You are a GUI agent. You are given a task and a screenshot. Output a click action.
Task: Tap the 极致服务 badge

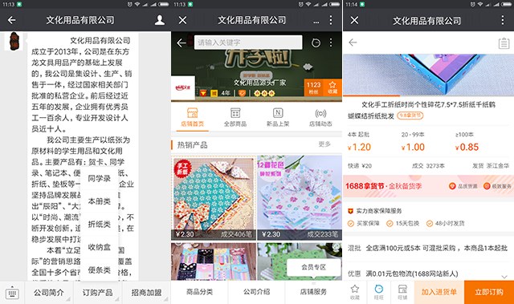pyautogui.click(x=497, y=186)
